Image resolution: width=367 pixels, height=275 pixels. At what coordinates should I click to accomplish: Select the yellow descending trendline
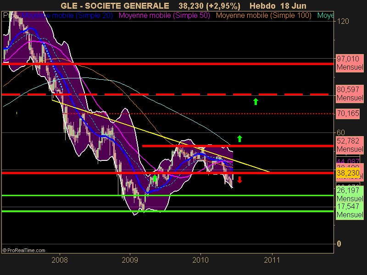[x=161, y=136]
